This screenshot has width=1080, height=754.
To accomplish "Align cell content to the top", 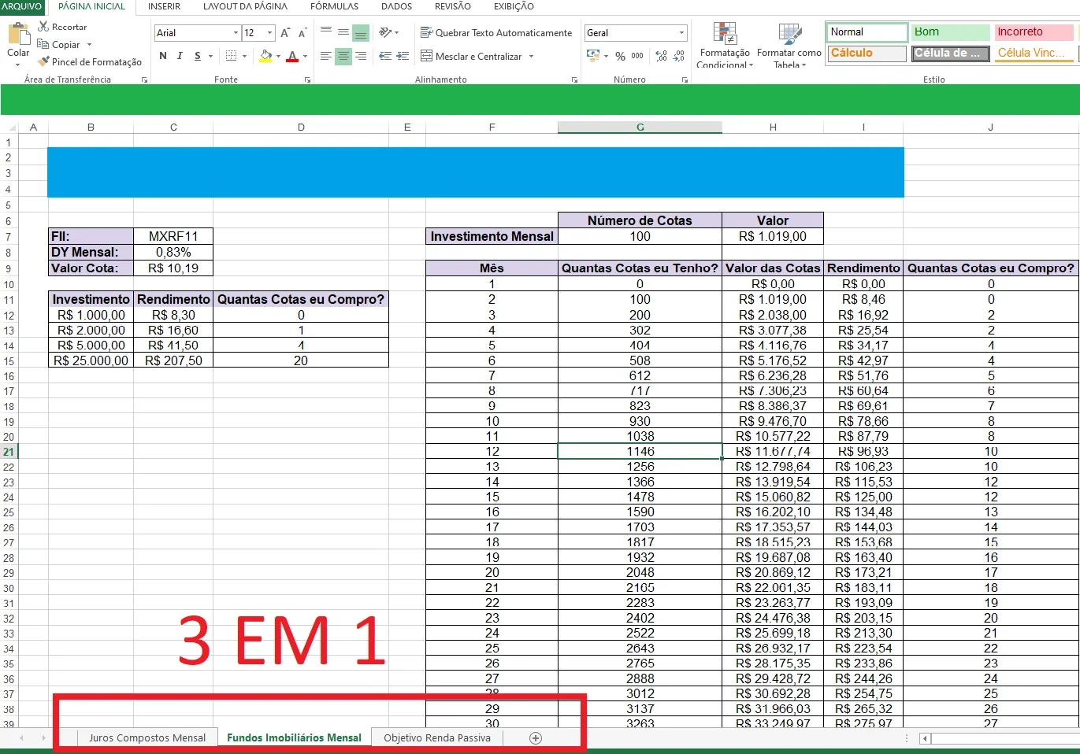I will (326, 32).
